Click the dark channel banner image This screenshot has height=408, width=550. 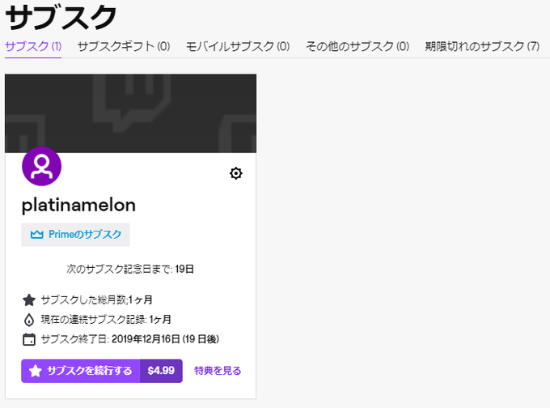coord(130,113)
